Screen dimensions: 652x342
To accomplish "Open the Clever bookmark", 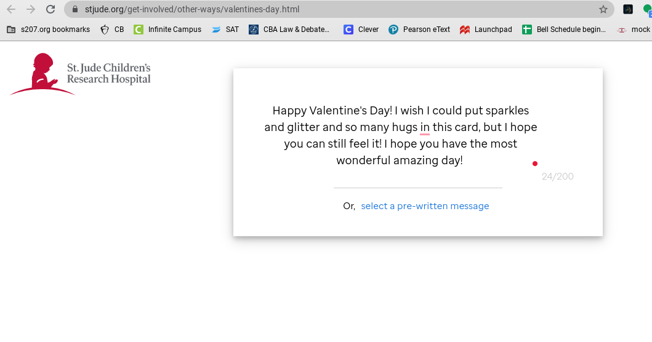I will [x=361, y=30].
